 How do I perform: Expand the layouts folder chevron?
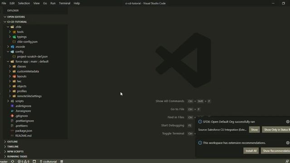(x=10, y=77)
